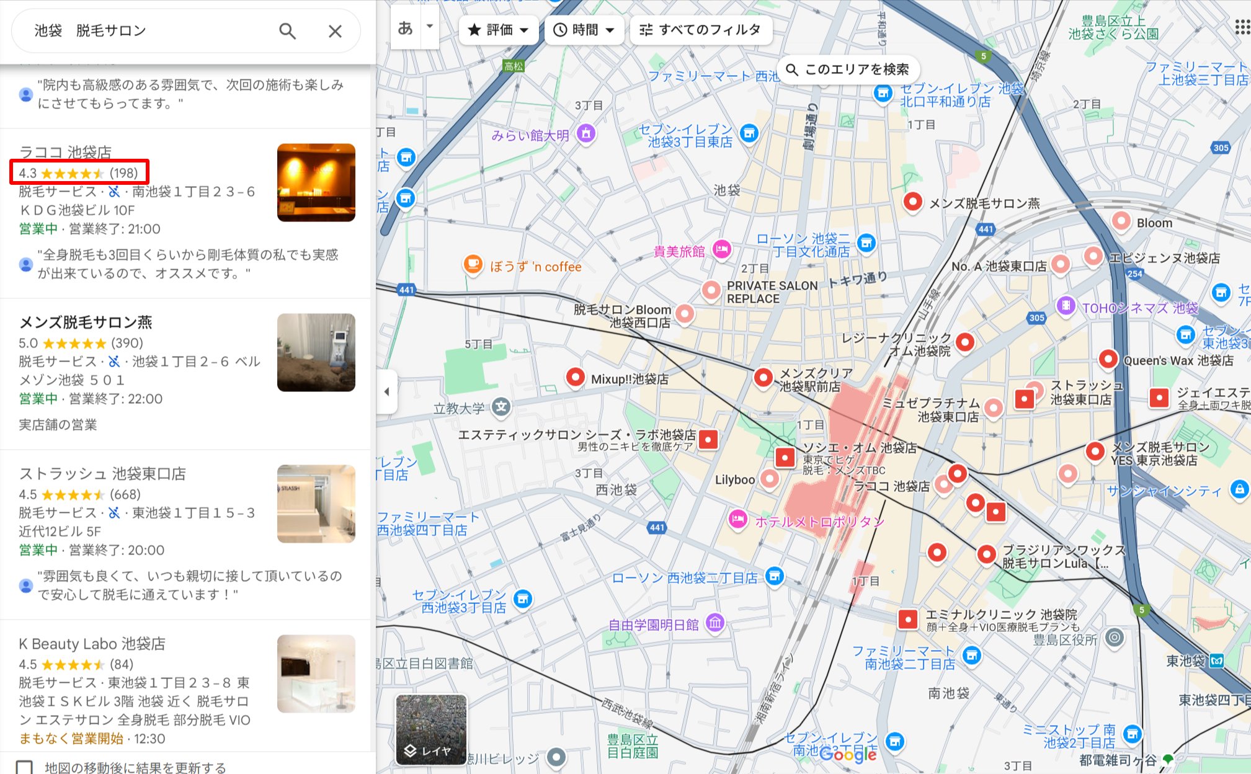The height and width of the screenshot is (774, 1251).
Task: Click the レジーナクリニック オム池袋院 pin
Action: [x=964, y=342]
